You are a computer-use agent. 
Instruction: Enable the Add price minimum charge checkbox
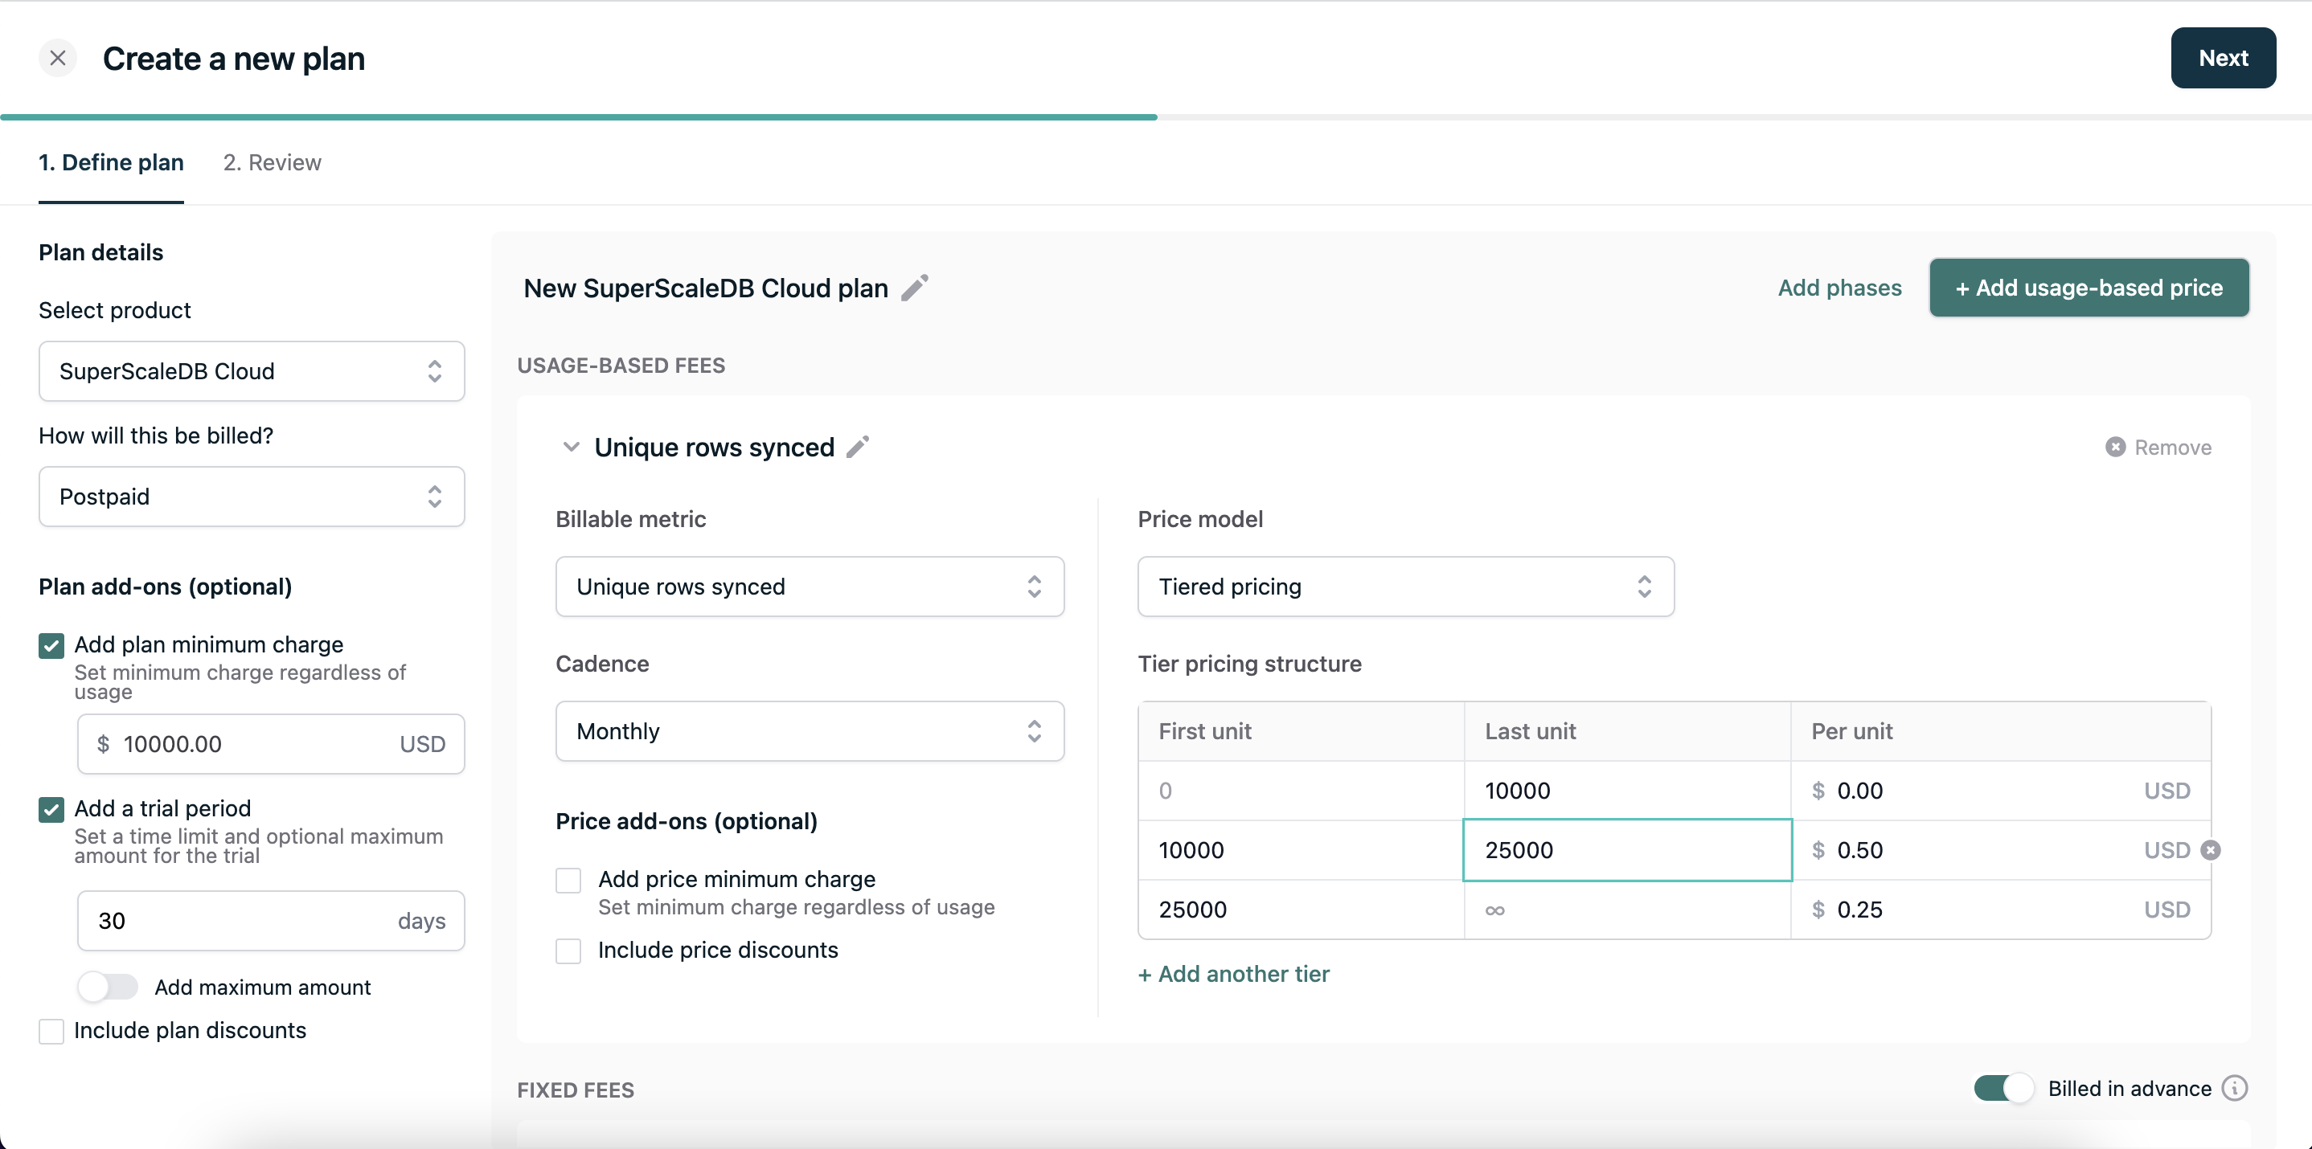568,881
